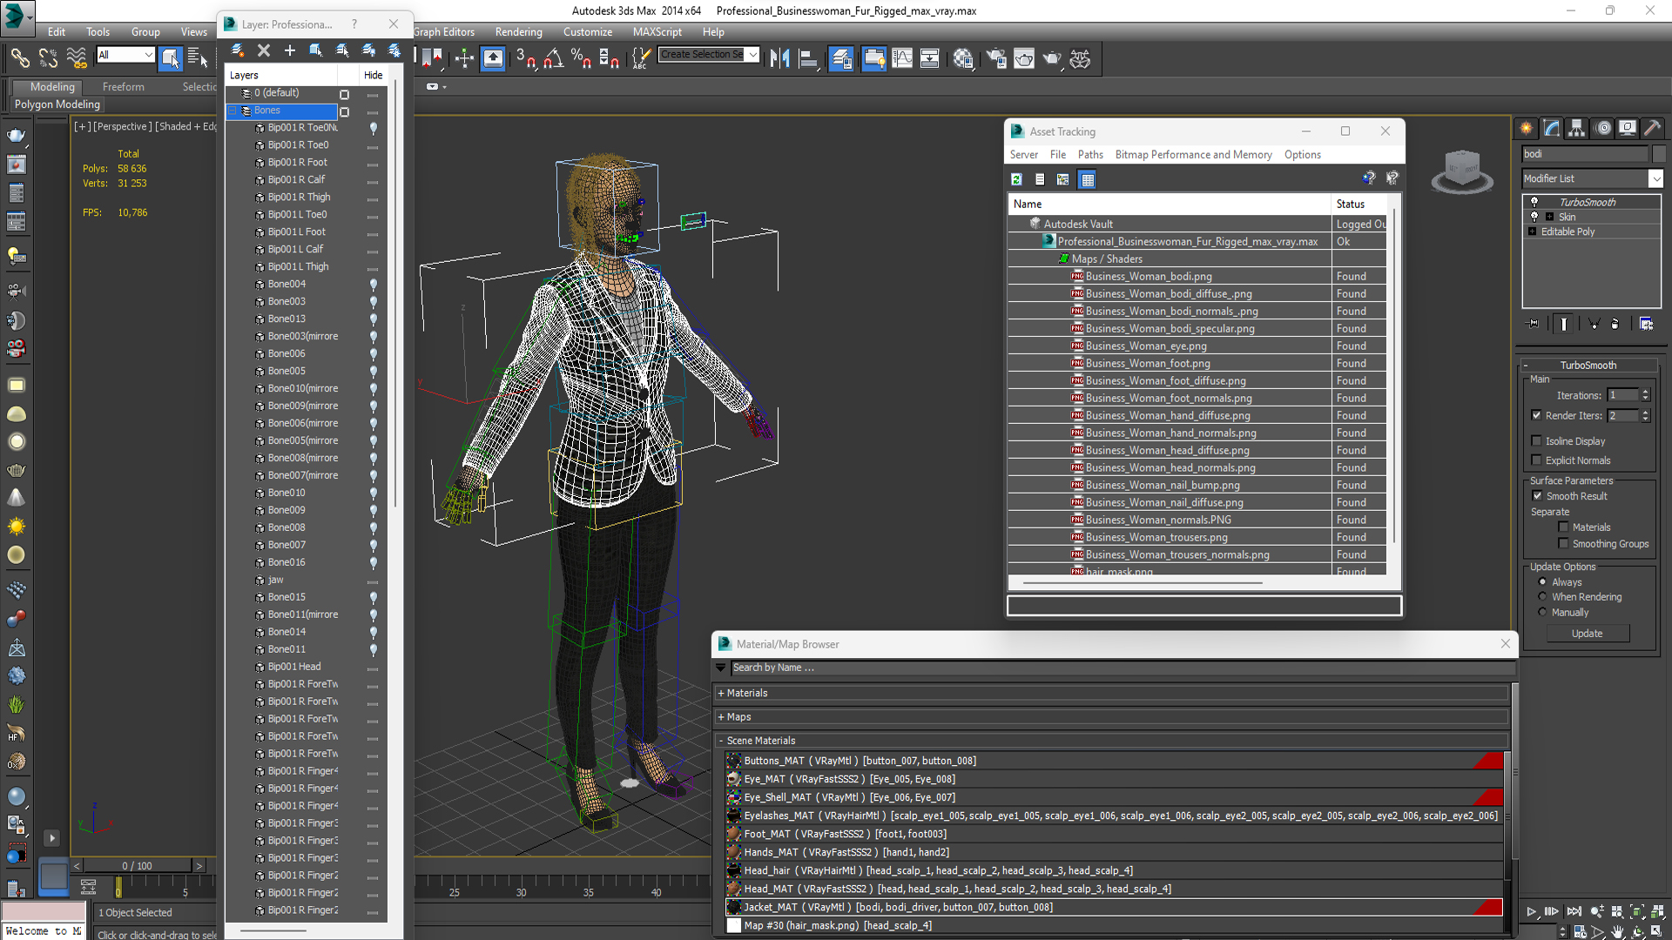Click the Align tool icon
The height and width of the screenshot is (940, 1672).
click(808, 58)
